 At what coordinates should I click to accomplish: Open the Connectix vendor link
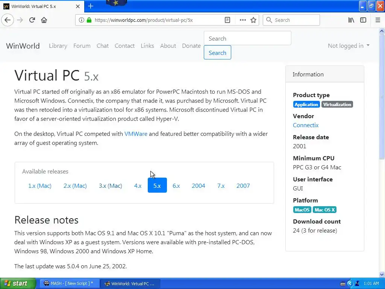click(306, 125)
